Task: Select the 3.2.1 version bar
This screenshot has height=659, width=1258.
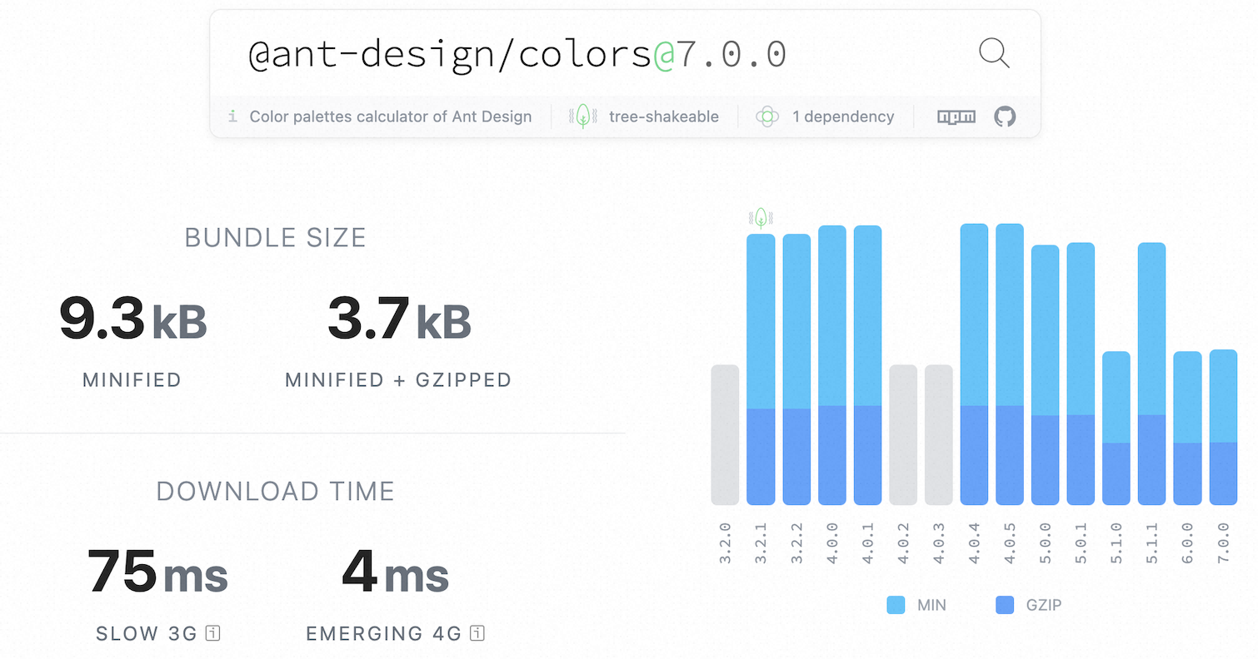Action: tap(761, 369)
